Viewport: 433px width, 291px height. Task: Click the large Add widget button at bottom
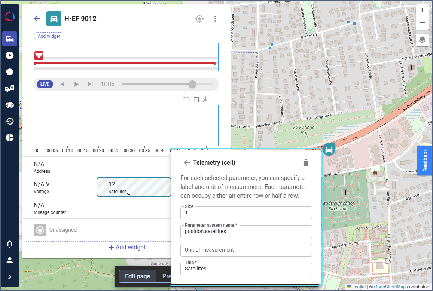[x=126, y=248]
